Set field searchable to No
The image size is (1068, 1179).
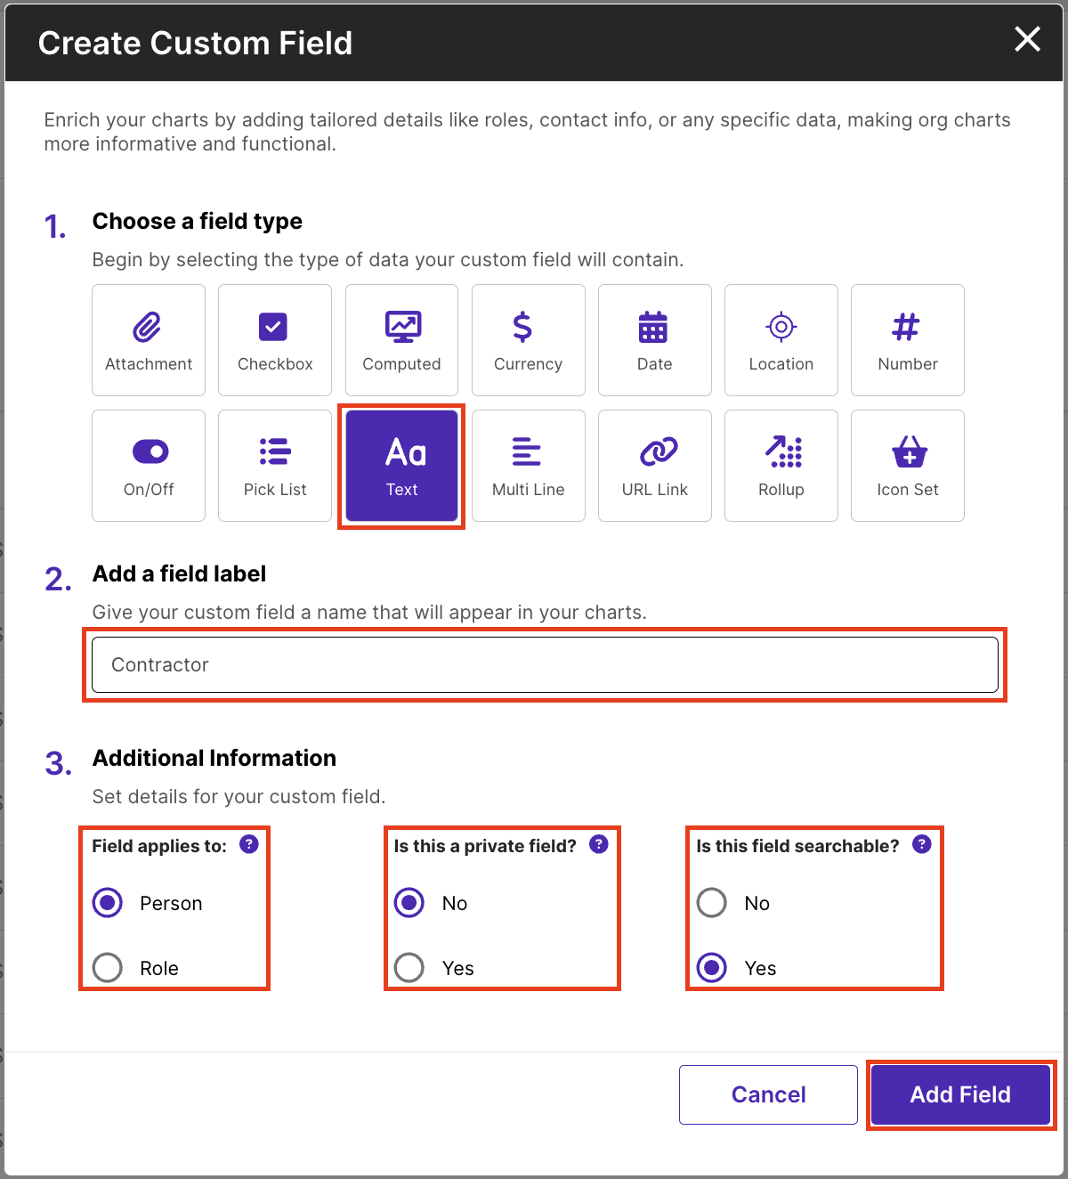pos(712,903)
